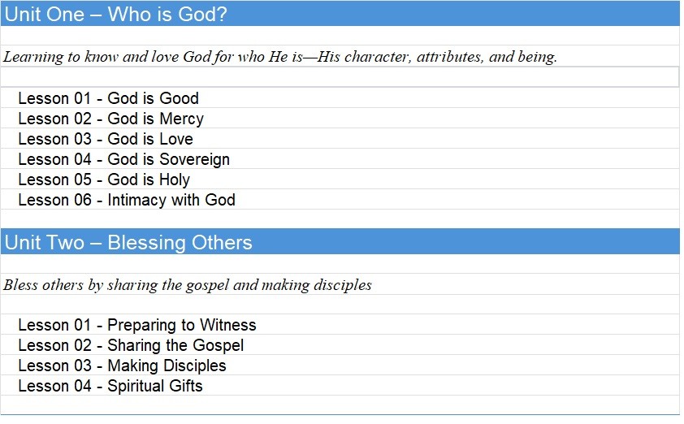684x424 pixels.
Task: Select blank row above Preparing to Witness lesson
Action: (x=340, y=305)
